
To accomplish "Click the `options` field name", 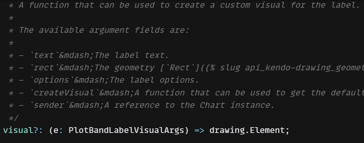I will tap(51, 80).
